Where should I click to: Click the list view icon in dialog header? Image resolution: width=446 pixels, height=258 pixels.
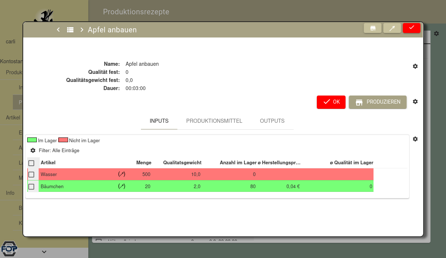coord(70,30)
